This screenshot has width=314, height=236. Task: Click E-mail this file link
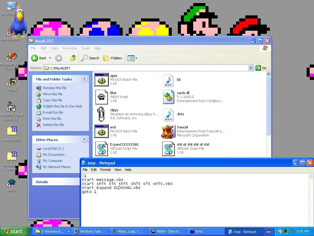click(53, 112)
